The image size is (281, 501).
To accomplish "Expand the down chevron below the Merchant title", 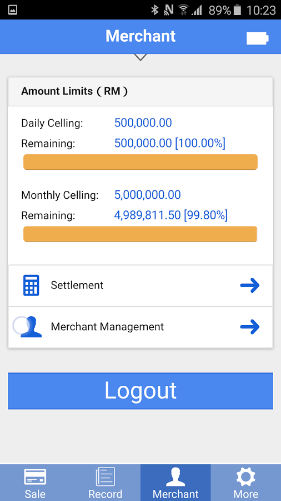I will 140,57.
